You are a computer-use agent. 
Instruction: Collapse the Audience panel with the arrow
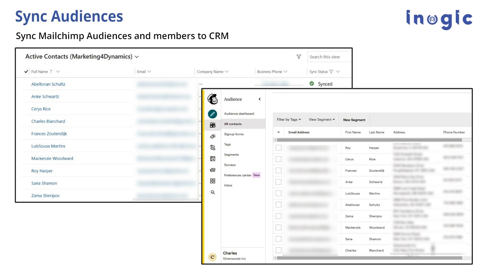click(260, 99)
